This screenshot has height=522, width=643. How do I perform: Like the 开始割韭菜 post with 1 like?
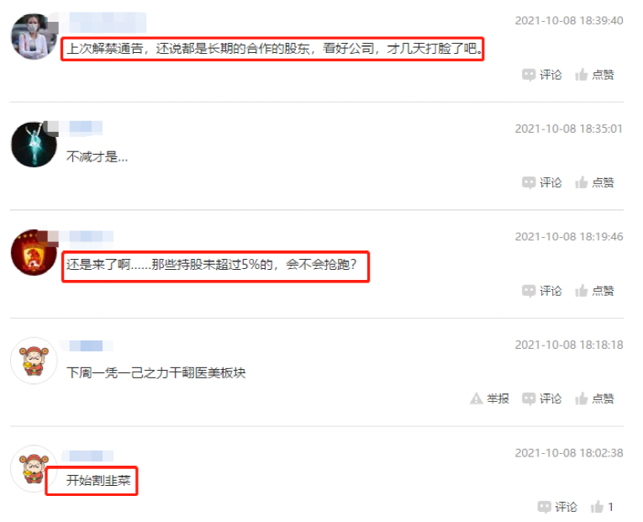602,507
